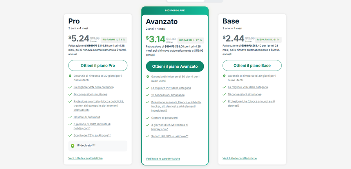Click the green location pin IP dedicato icon
This screenshot has width=351, height=169.
(72, 146)
